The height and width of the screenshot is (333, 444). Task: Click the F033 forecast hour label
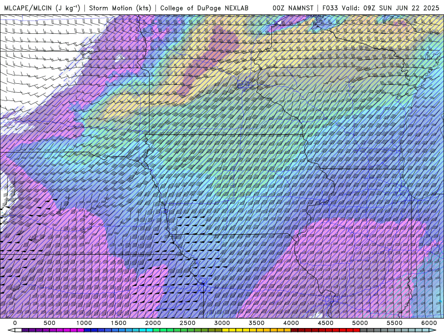(330, 8)
